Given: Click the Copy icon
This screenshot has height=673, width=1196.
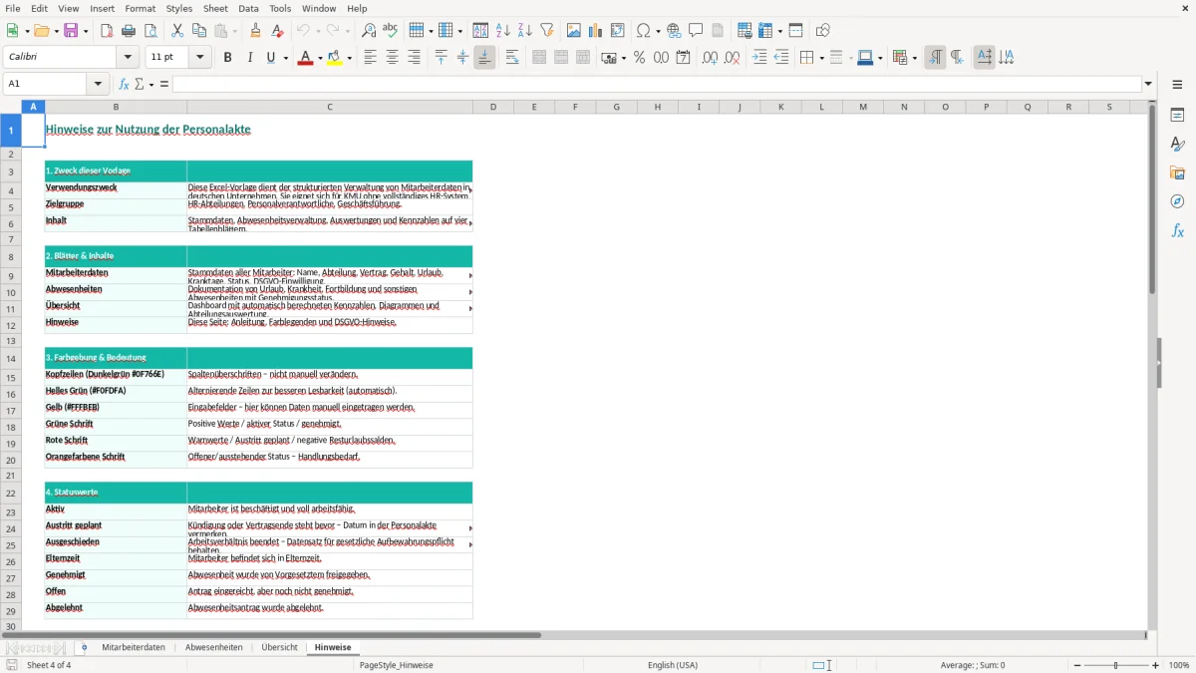Looking at the screenshot, I should pos(199,31).
